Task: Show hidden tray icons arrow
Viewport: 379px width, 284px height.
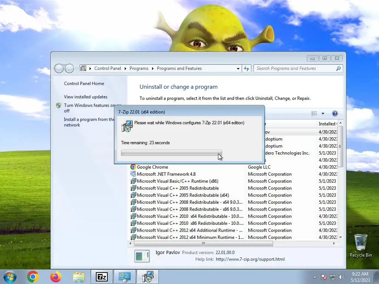Action: coord(315,277)
